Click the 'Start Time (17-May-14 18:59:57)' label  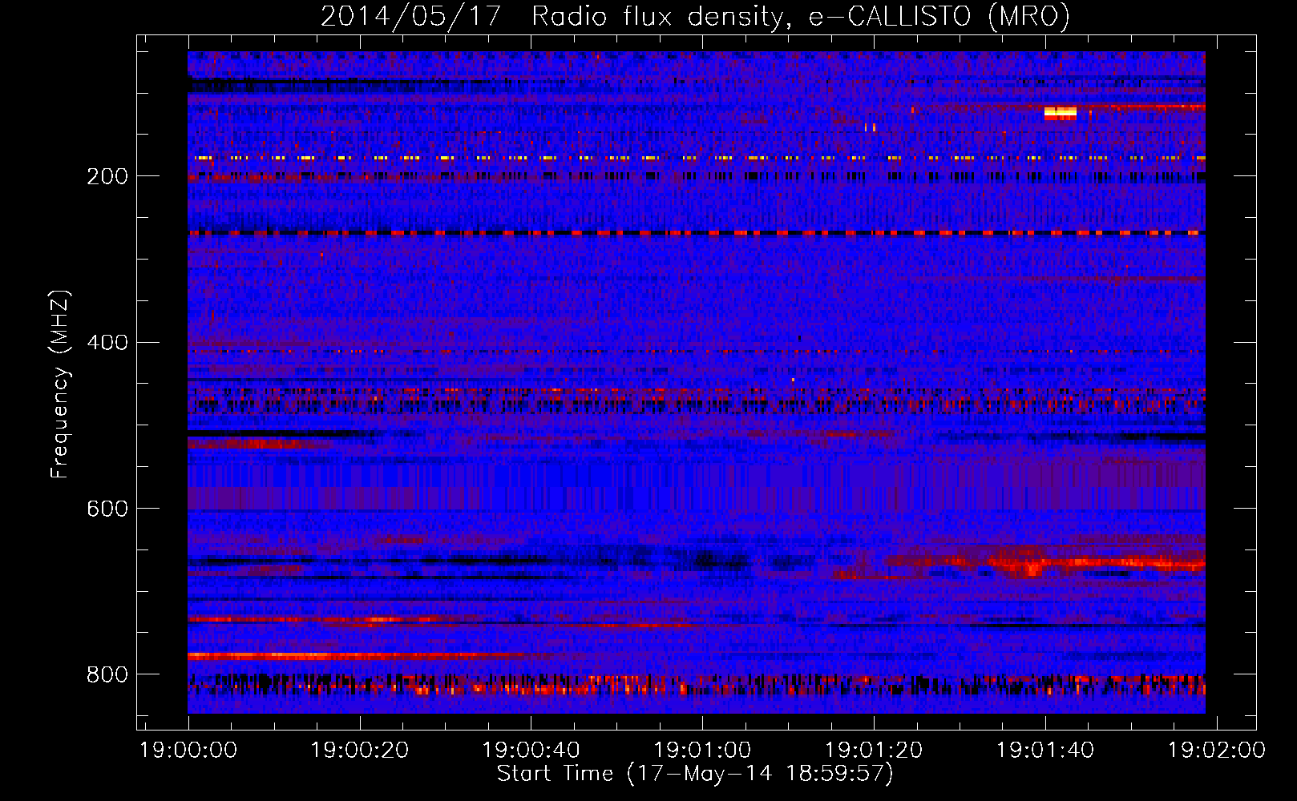coord(695,774)
